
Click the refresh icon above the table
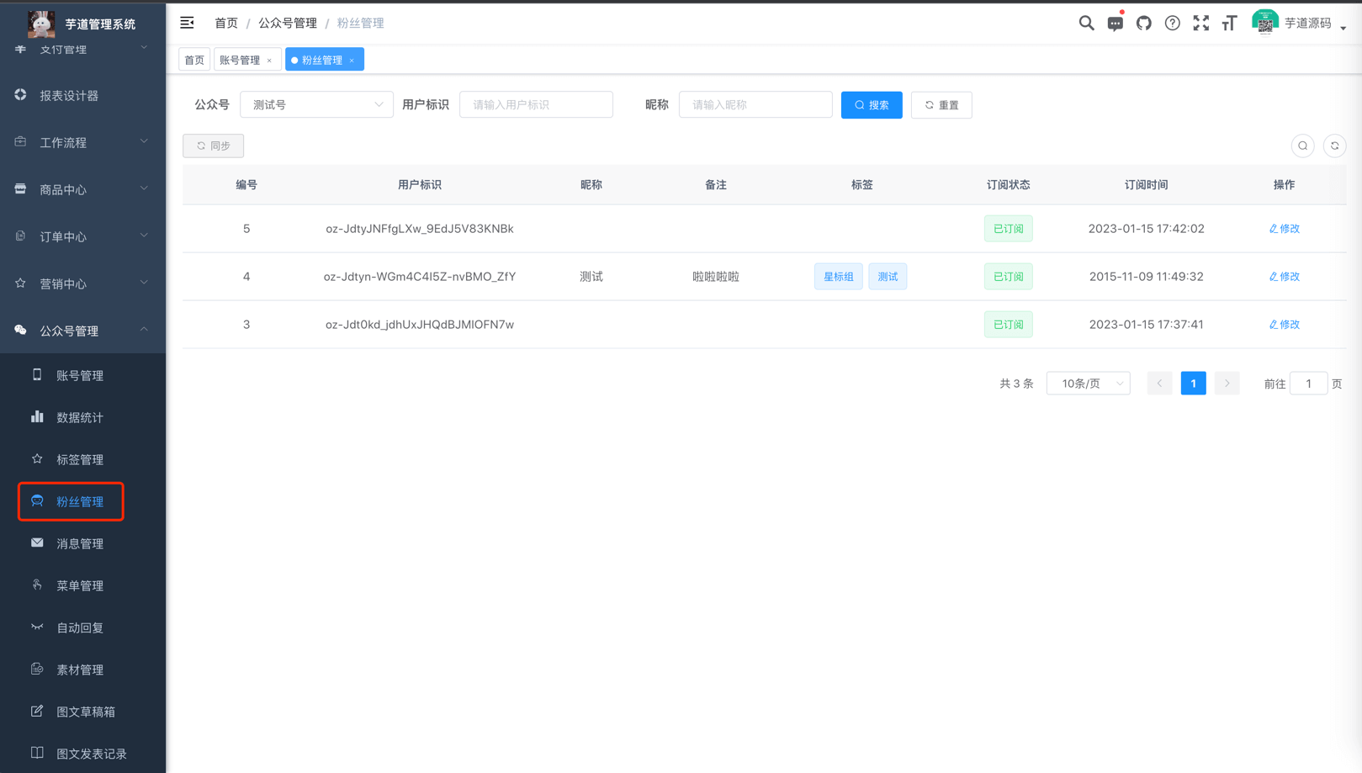[x=1334, y=146]
